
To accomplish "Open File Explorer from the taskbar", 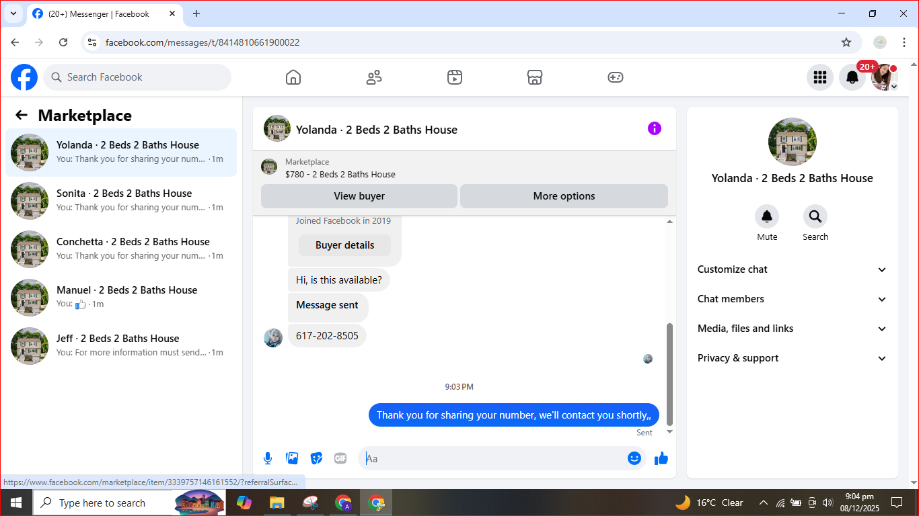I will pos(277,503).
